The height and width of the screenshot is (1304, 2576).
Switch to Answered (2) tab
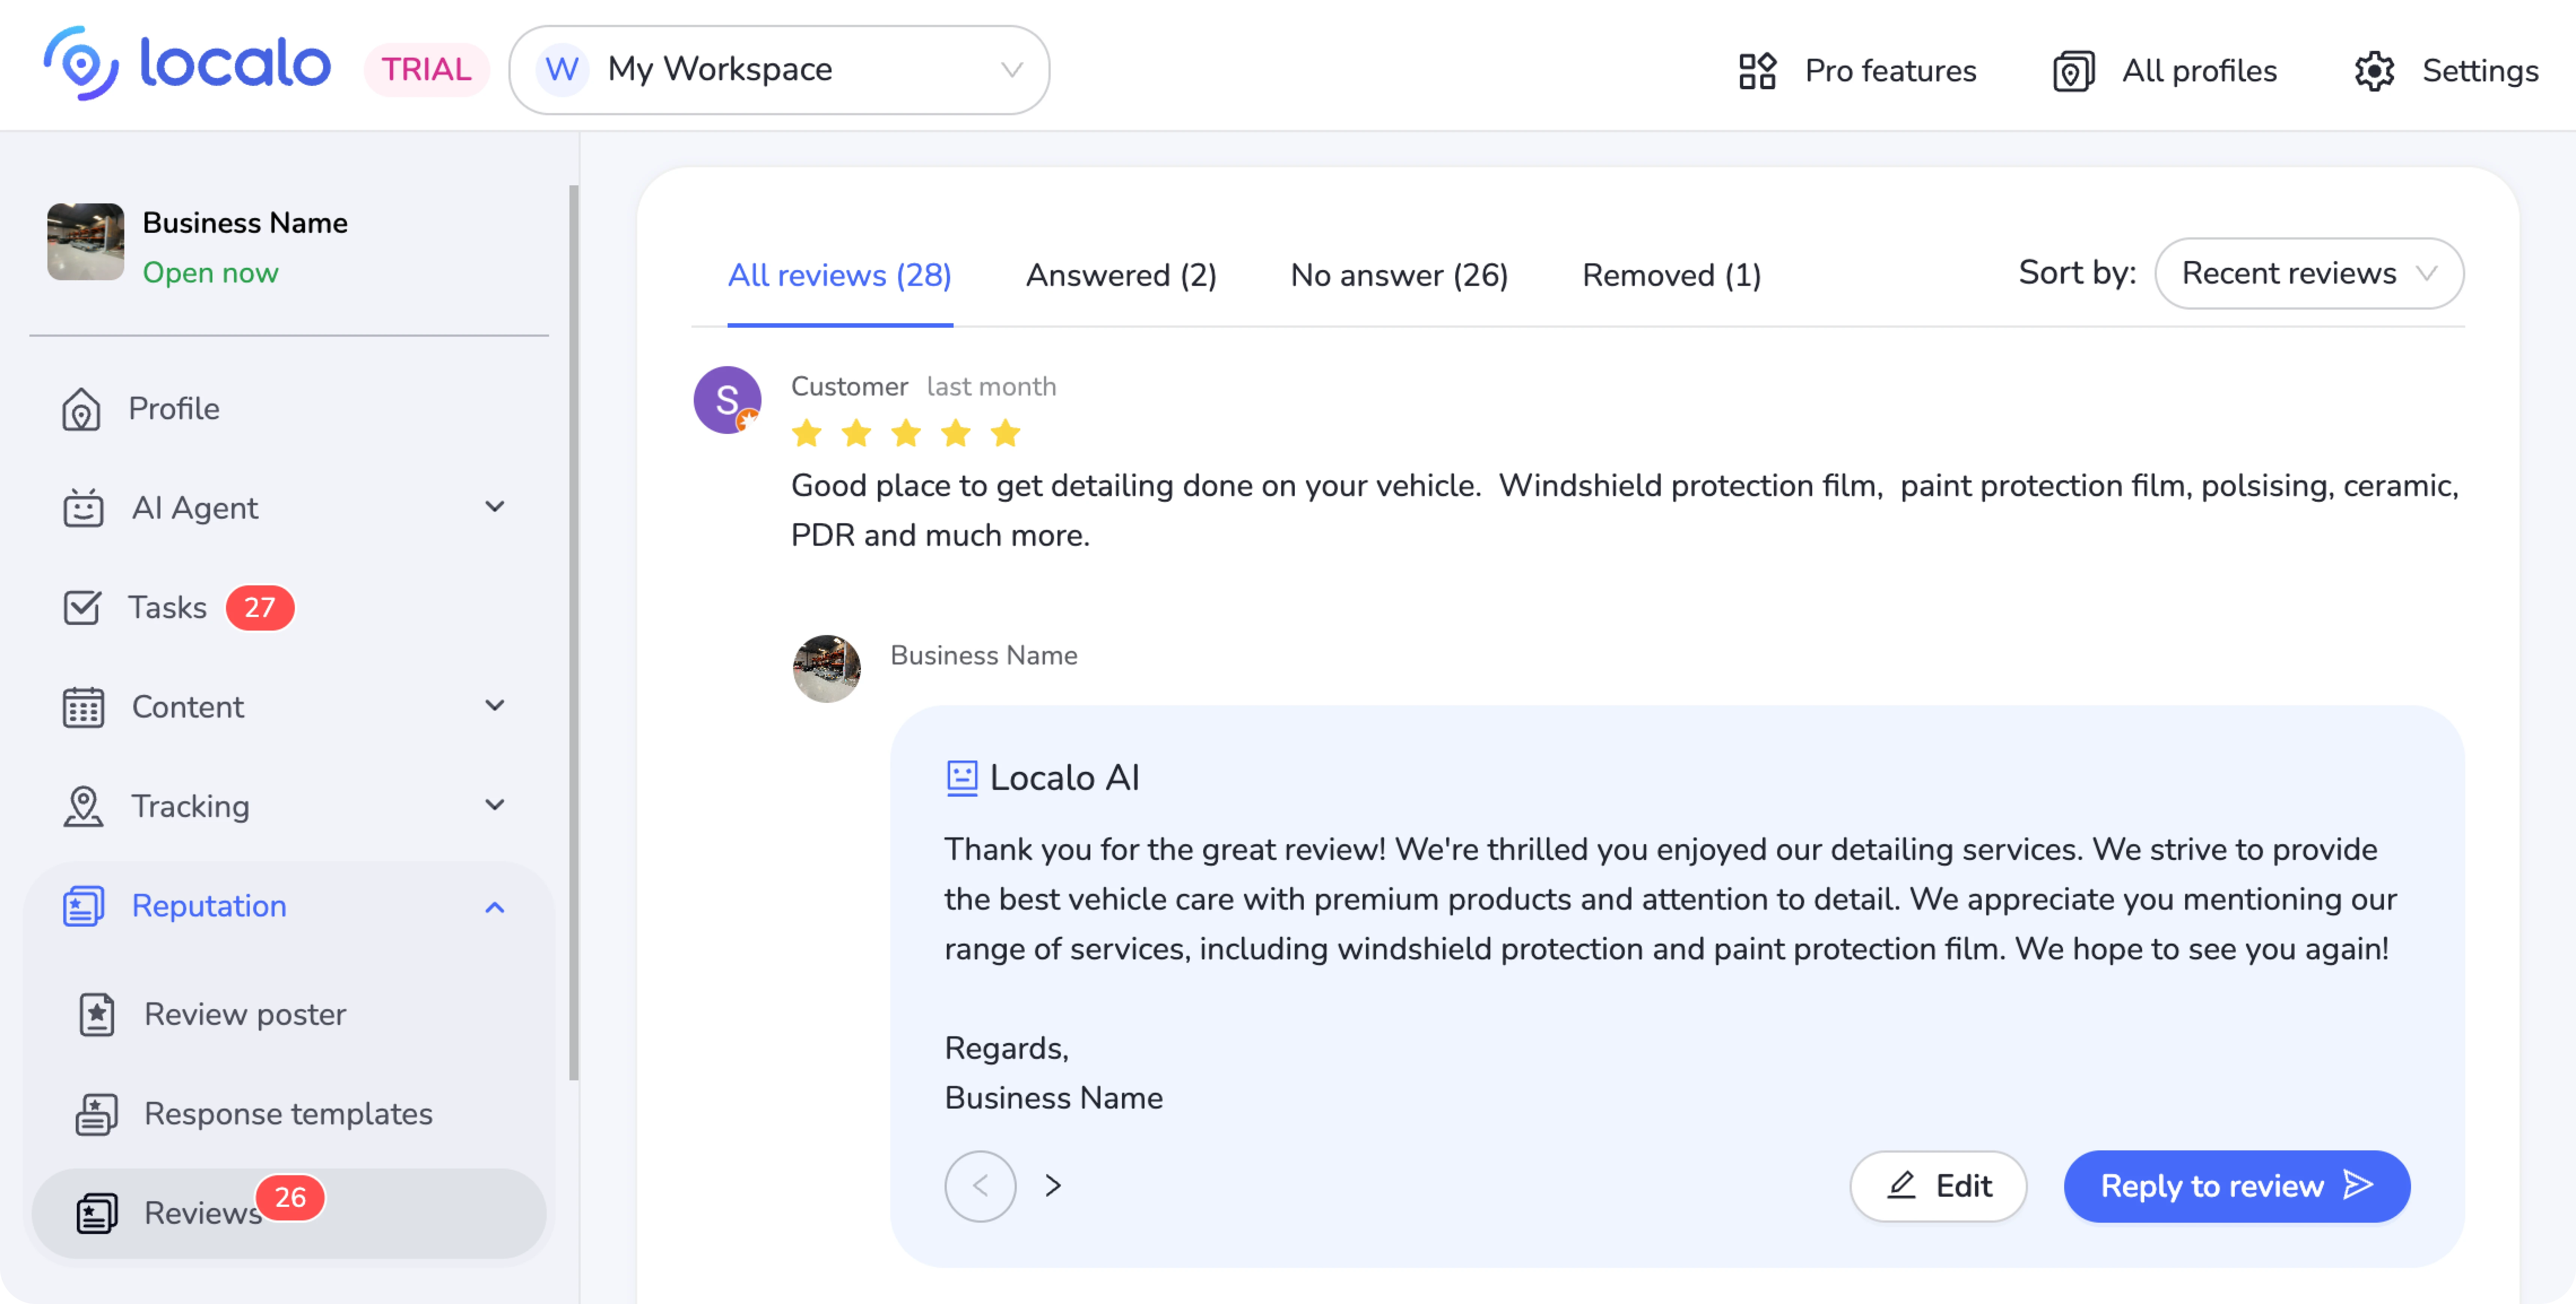click(x=1121, y=275)
